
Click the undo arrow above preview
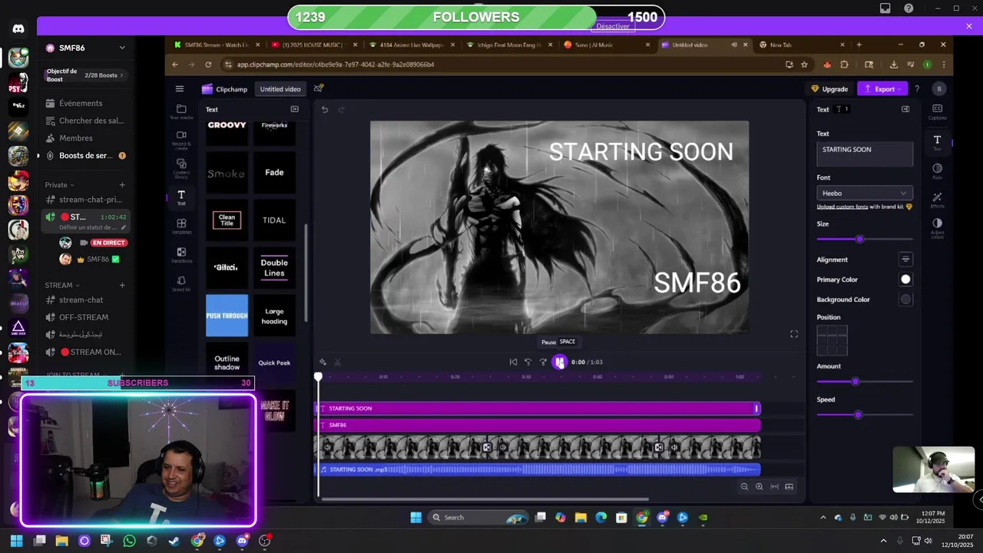coord(325,109)
